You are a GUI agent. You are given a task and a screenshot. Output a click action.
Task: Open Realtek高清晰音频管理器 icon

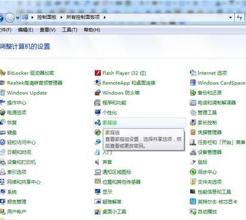click(2, 83)
